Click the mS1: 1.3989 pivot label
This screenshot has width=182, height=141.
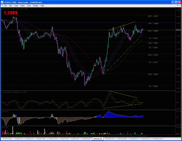[x=153, y=31]
